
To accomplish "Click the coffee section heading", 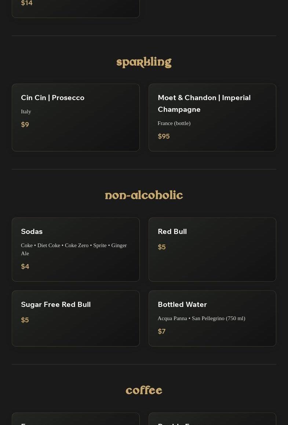I will [x=144, y=391].
